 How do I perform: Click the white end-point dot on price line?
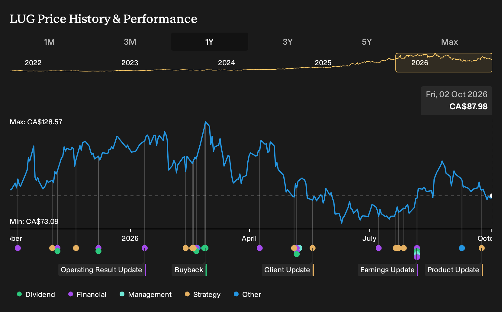[491, 196]
